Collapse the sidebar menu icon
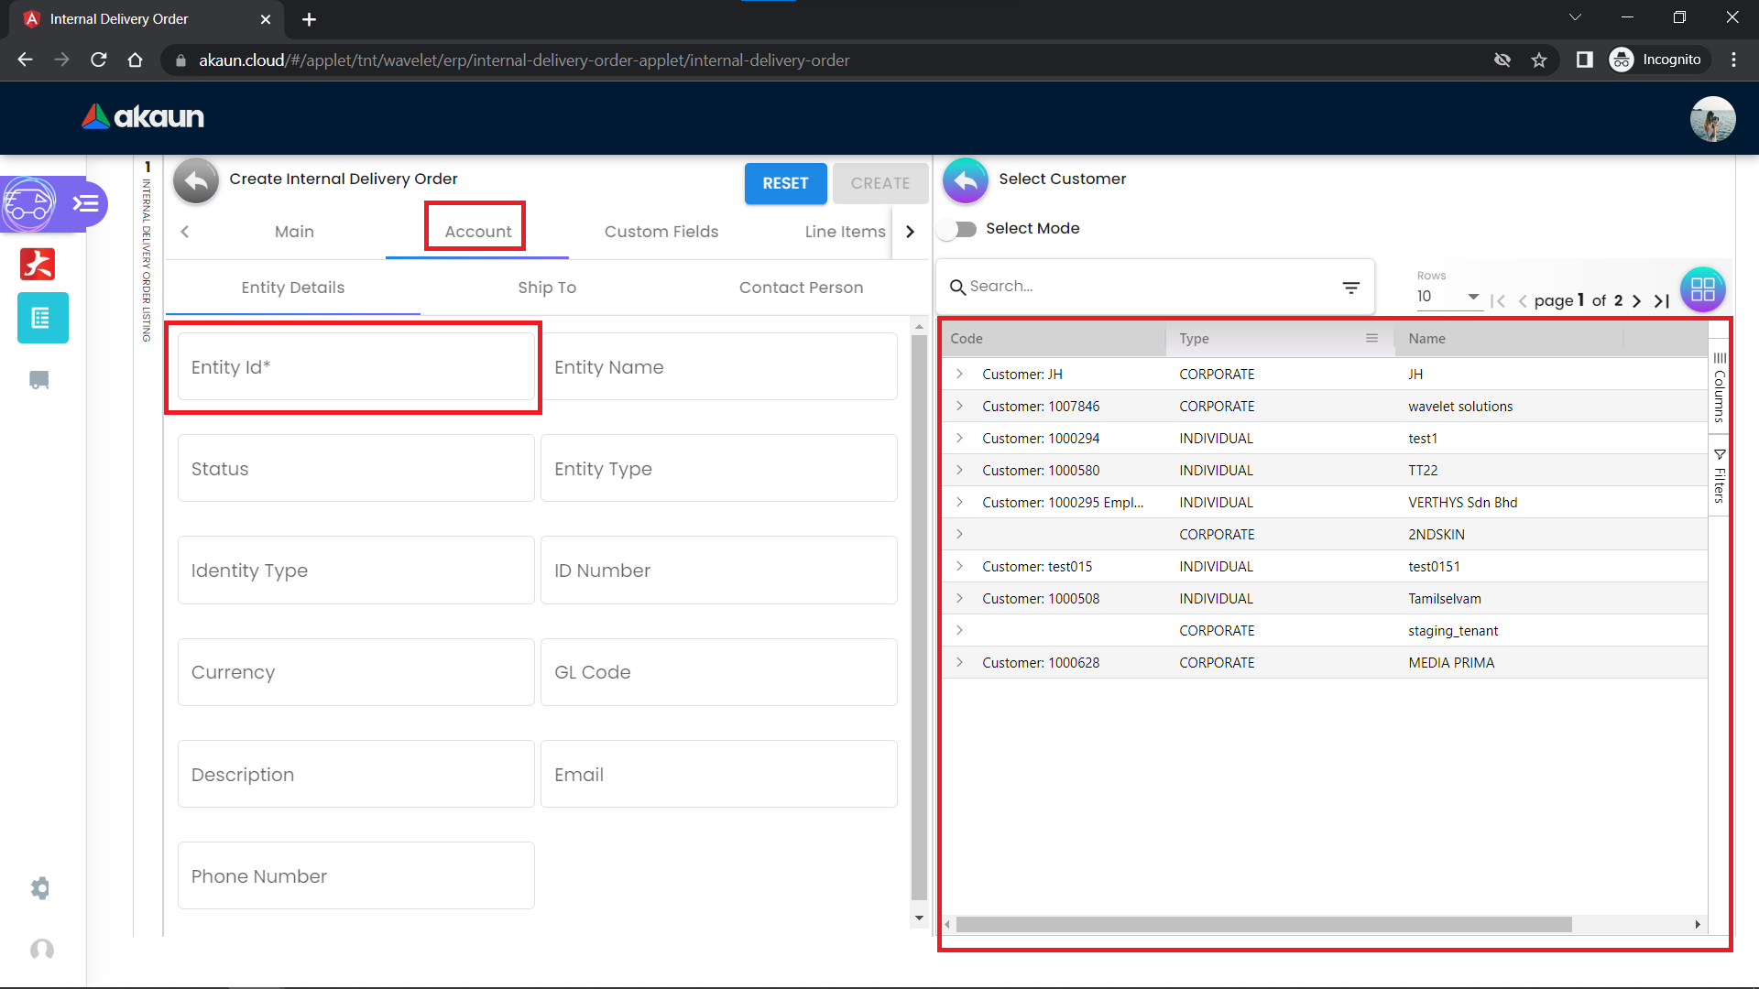Image resolution: width=1759 pixels, height=989 pixels. point(86,203)
